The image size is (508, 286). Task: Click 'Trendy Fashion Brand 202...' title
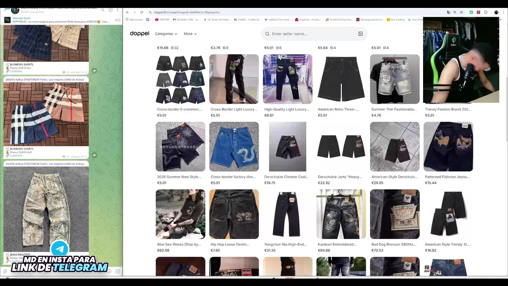[x=448, y=109]
